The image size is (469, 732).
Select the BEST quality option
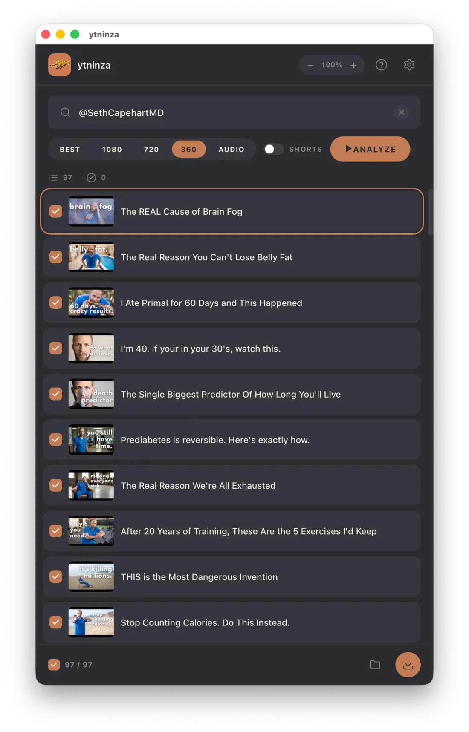click(x=70, y=150)
